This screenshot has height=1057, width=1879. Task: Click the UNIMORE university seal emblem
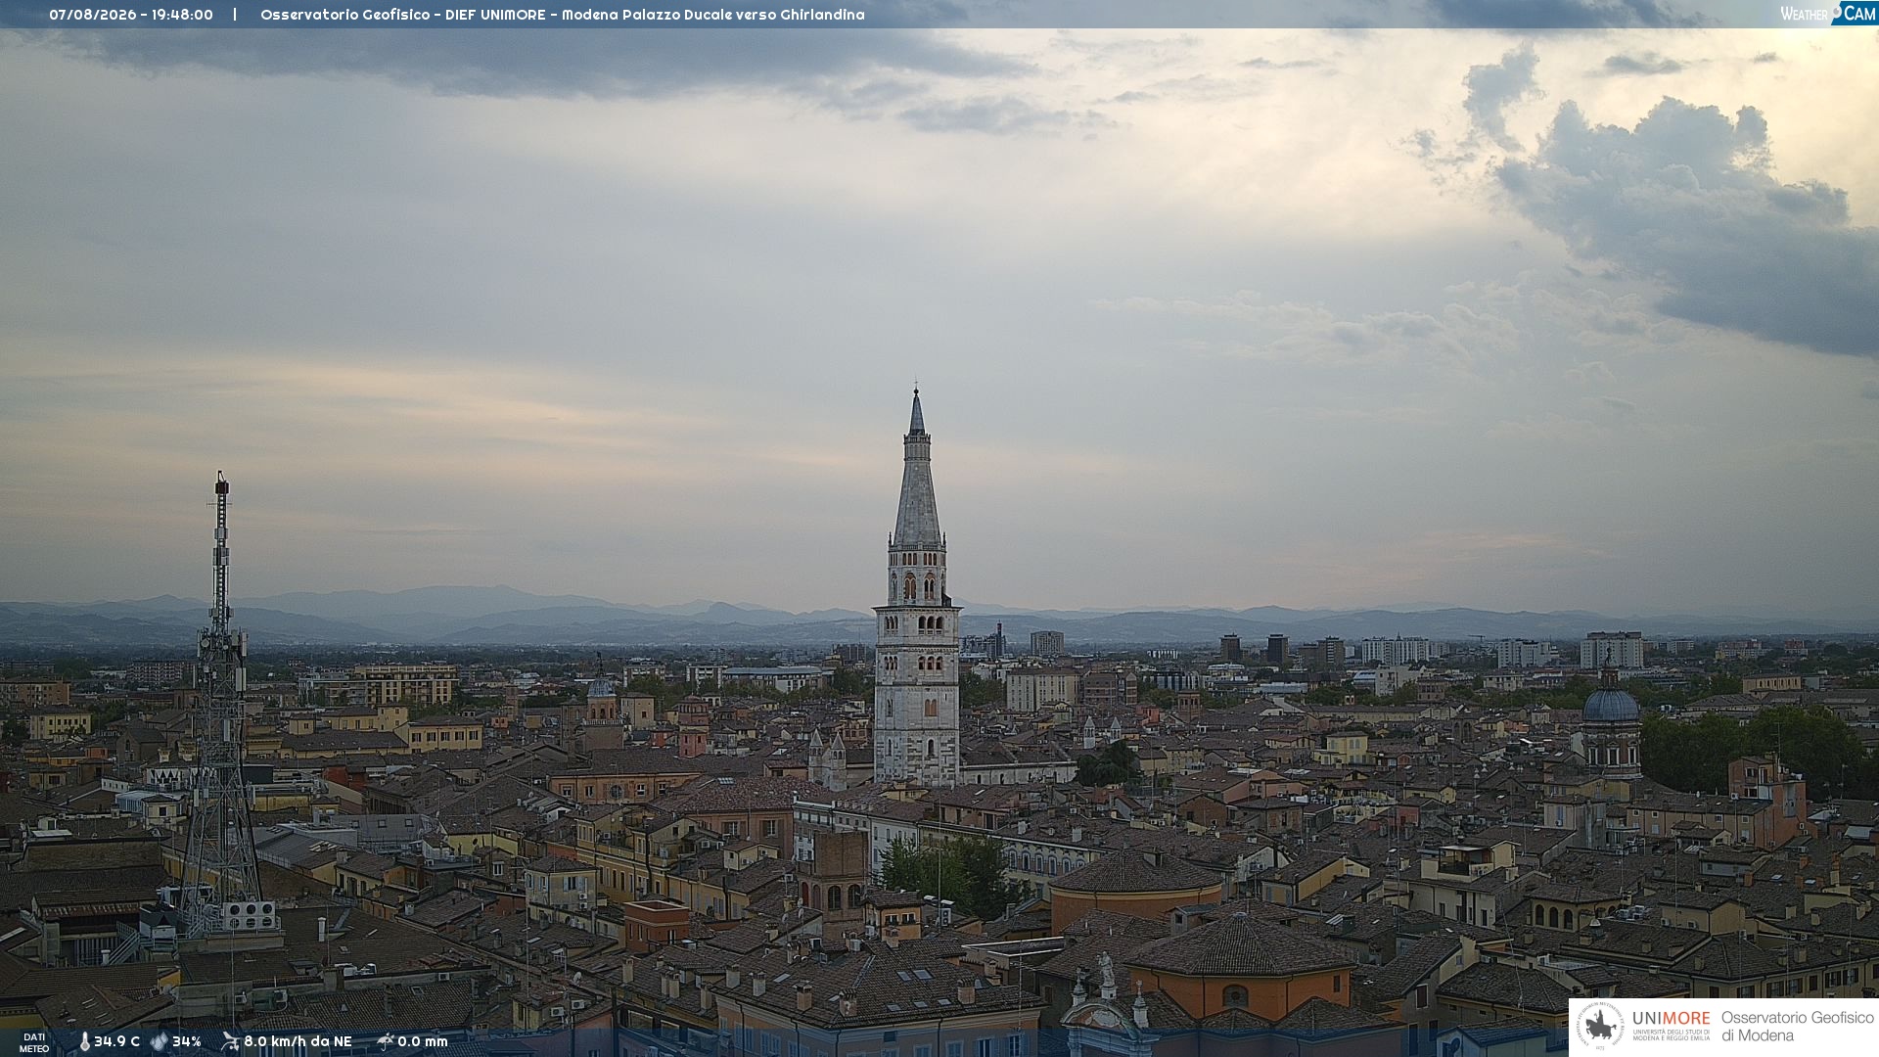point(1600,1026)
